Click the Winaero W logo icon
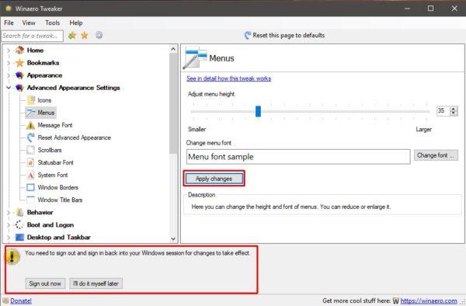The image size is (466, 306). coord(395,301)
